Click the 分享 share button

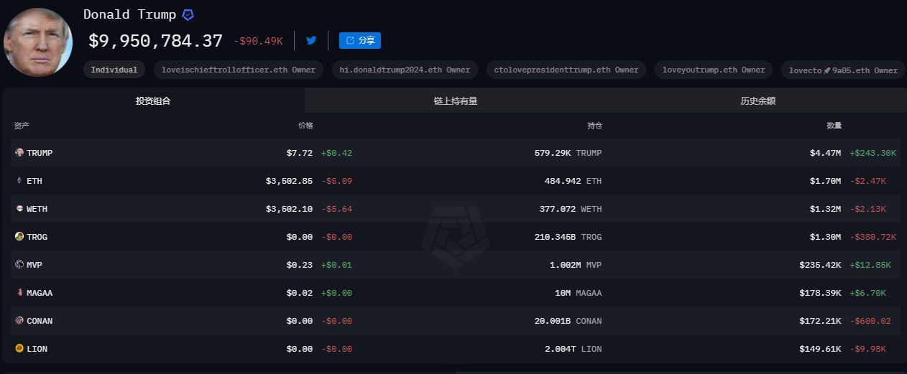(360, 40)
